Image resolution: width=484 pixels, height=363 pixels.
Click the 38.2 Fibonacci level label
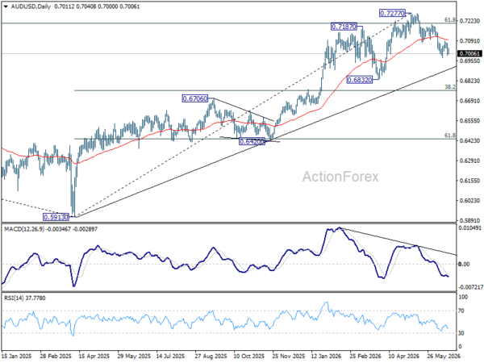point(450,87)
